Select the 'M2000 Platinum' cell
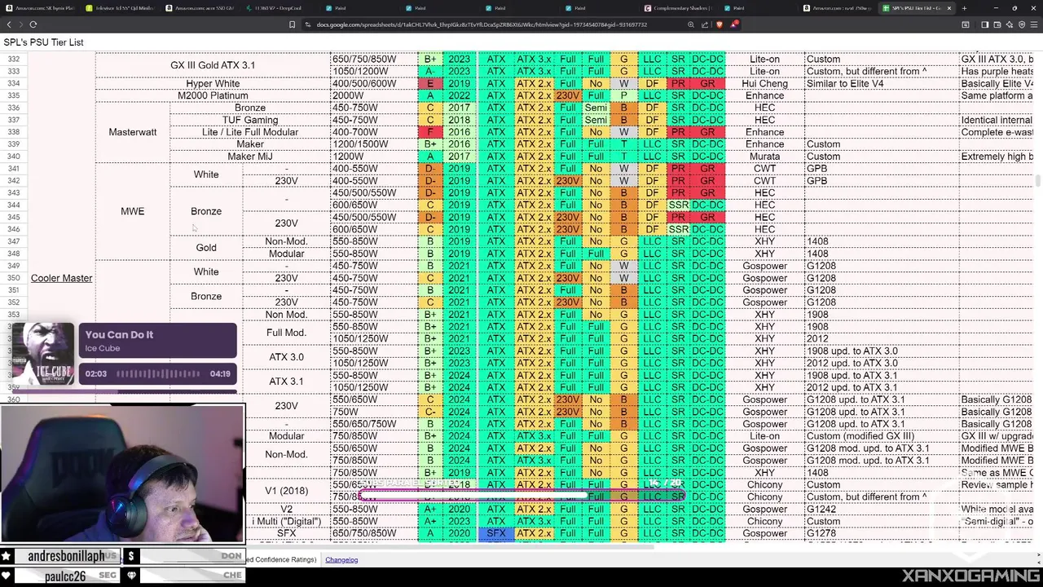The height and width of the screenshot is (587, 1043). coord(213,95)
